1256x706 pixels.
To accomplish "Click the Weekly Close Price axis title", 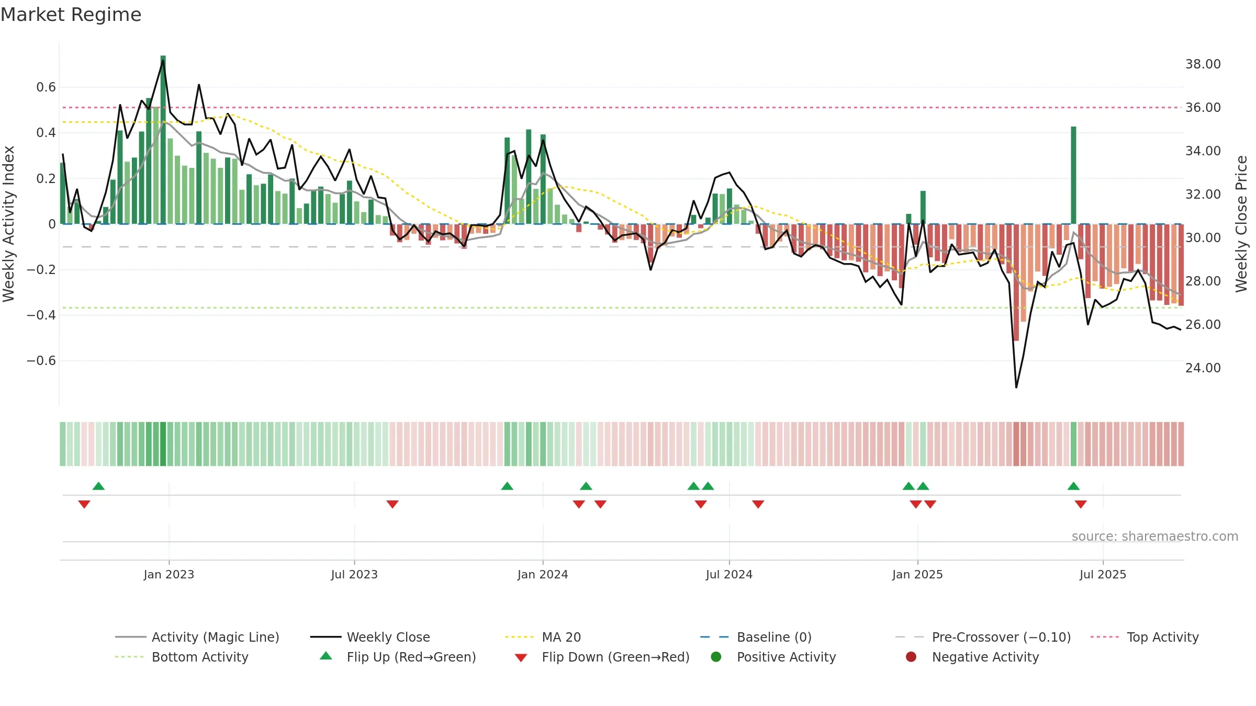I will pos(1241,224).
